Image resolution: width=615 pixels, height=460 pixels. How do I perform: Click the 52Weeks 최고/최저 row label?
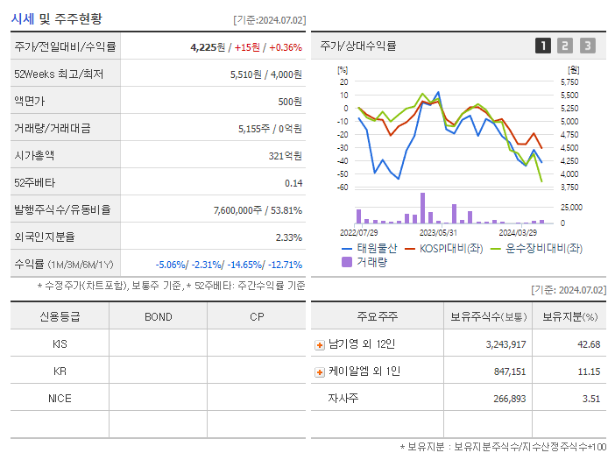pyautogui.click(x=59, y=74)
